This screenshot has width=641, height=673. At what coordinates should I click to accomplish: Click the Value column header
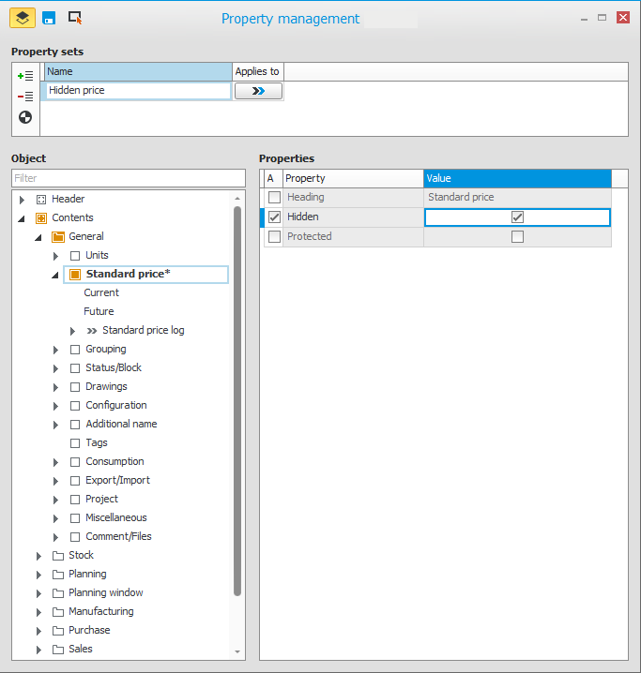516,178
